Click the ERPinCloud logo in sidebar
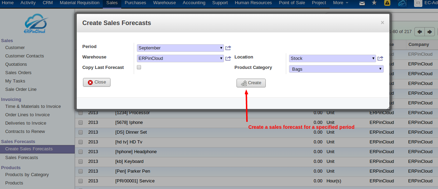The height and width of the screenshot is (189, 438). [35, 24]
